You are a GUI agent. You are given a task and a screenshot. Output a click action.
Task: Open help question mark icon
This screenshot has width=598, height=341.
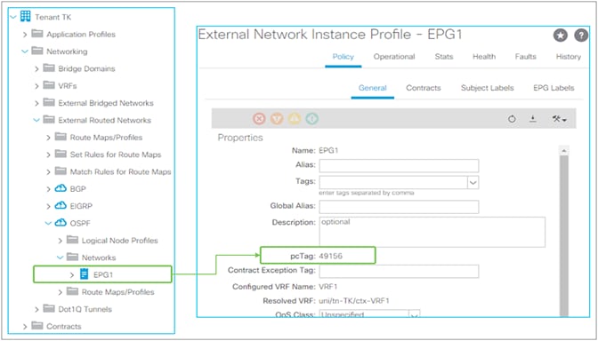[x=581, y=36]
